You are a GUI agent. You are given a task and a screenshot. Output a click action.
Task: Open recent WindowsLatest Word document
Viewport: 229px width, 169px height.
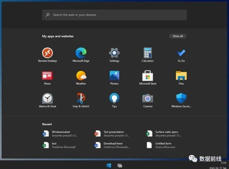point(60,134)
